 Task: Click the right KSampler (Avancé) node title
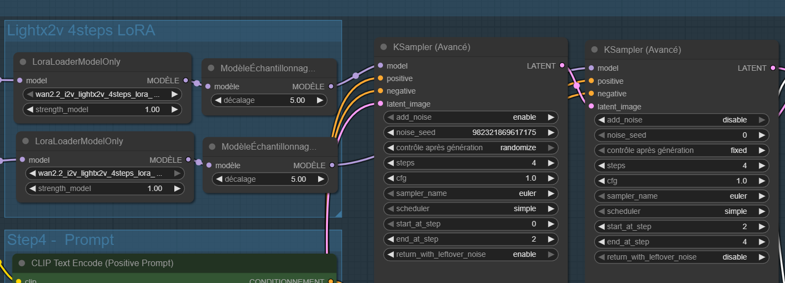pos(642,50)
